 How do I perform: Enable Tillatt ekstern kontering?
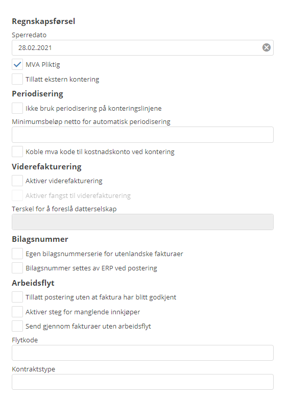tap(17, 79)
